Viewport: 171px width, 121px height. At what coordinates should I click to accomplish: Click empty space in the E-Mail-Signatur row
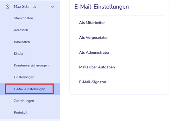click(x=135, y=82)
